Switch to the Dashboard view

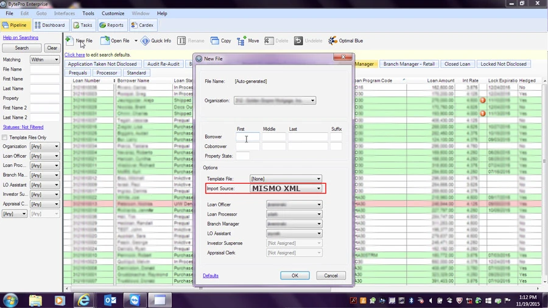(50, 25)
